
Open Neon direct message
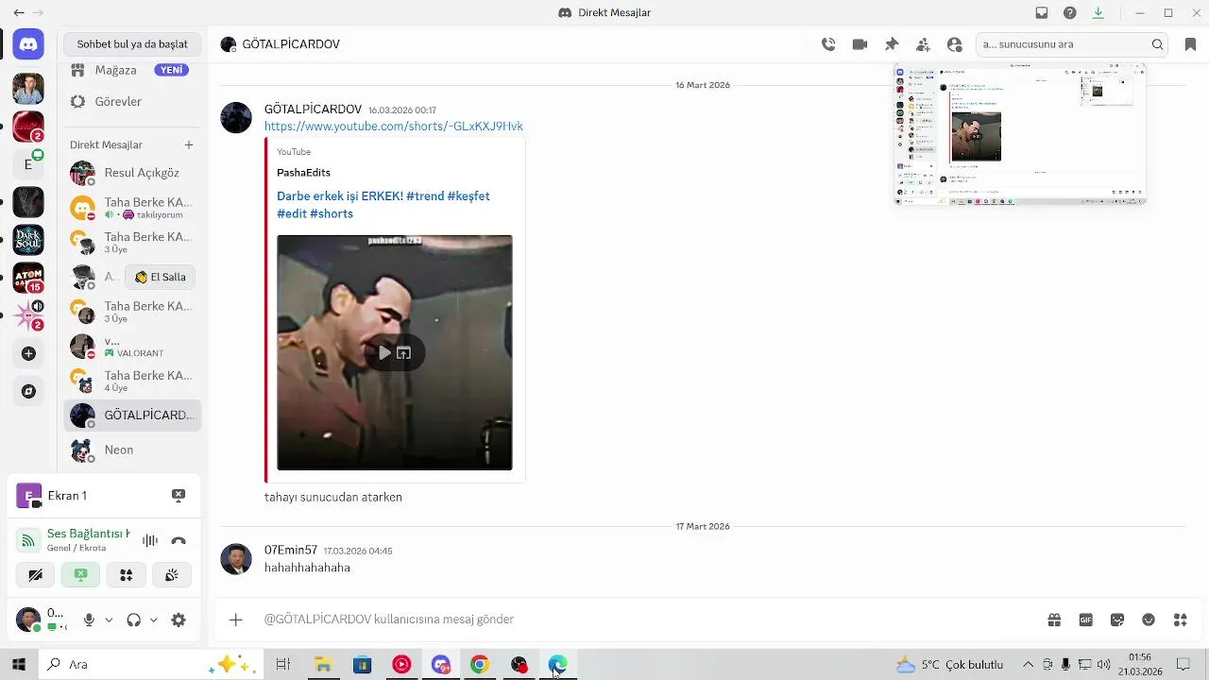(x=132, y=450)
